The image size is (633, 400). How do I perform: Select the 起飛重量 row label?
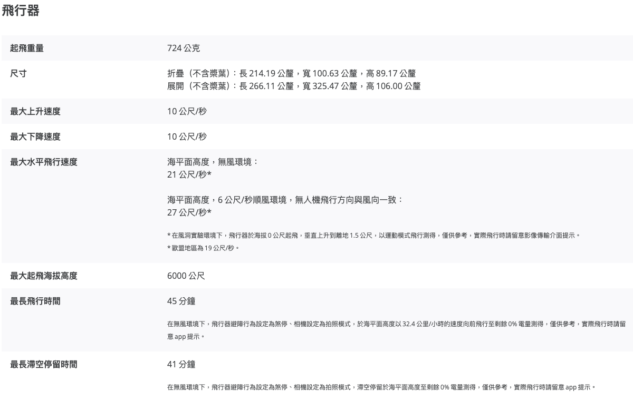(27, 48)
